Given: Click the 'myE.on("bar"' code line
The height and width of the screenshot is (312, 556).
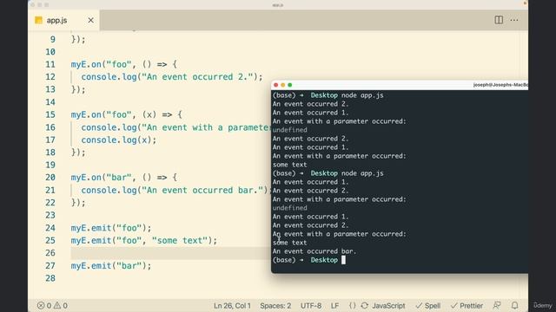Looking at the screenshot, I should (x=123, y=177).
